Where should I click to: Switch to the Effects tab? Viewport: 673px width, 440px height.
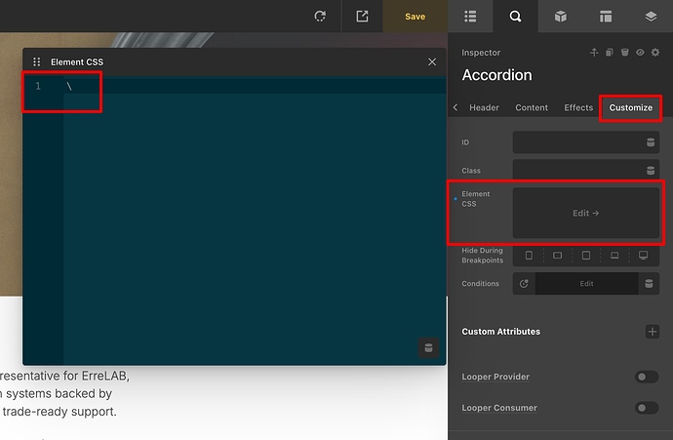tap(578, 107)
